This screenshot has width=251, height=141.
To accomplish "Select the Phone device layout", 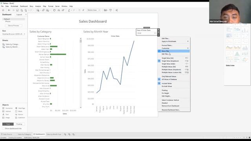I will coord(8,22).
